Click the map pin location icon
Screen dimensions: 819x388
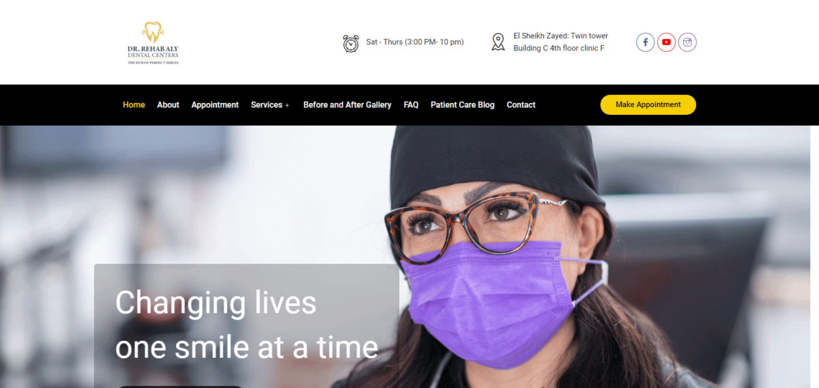(498, 42)
